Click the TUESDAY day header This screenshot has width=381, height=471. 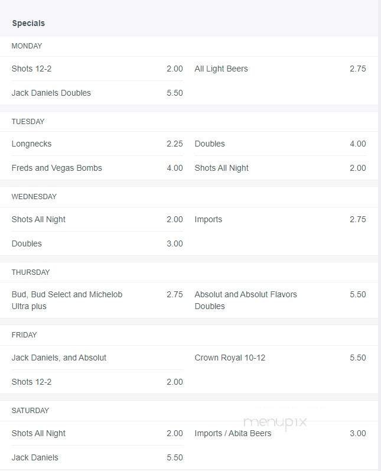pyautogui.click(x=28, y=122)
